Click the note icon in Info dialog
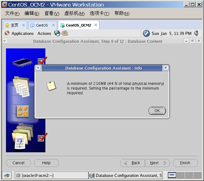 pyautogui.click(x=51, y=86)
